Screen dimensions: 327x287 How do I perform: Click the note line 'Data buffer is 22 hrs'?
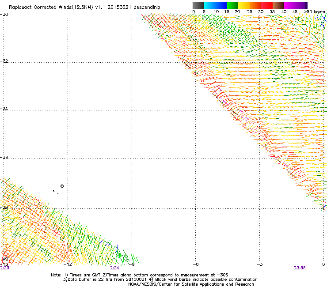pyautogui.click(x=90, y=279)
